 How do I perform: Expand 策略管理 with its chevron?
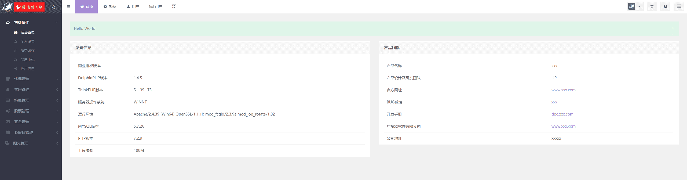[x=57, y=100]
